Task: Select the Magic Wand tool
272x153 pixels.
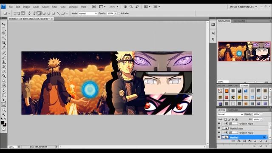Action: click(x=3, y=38)
